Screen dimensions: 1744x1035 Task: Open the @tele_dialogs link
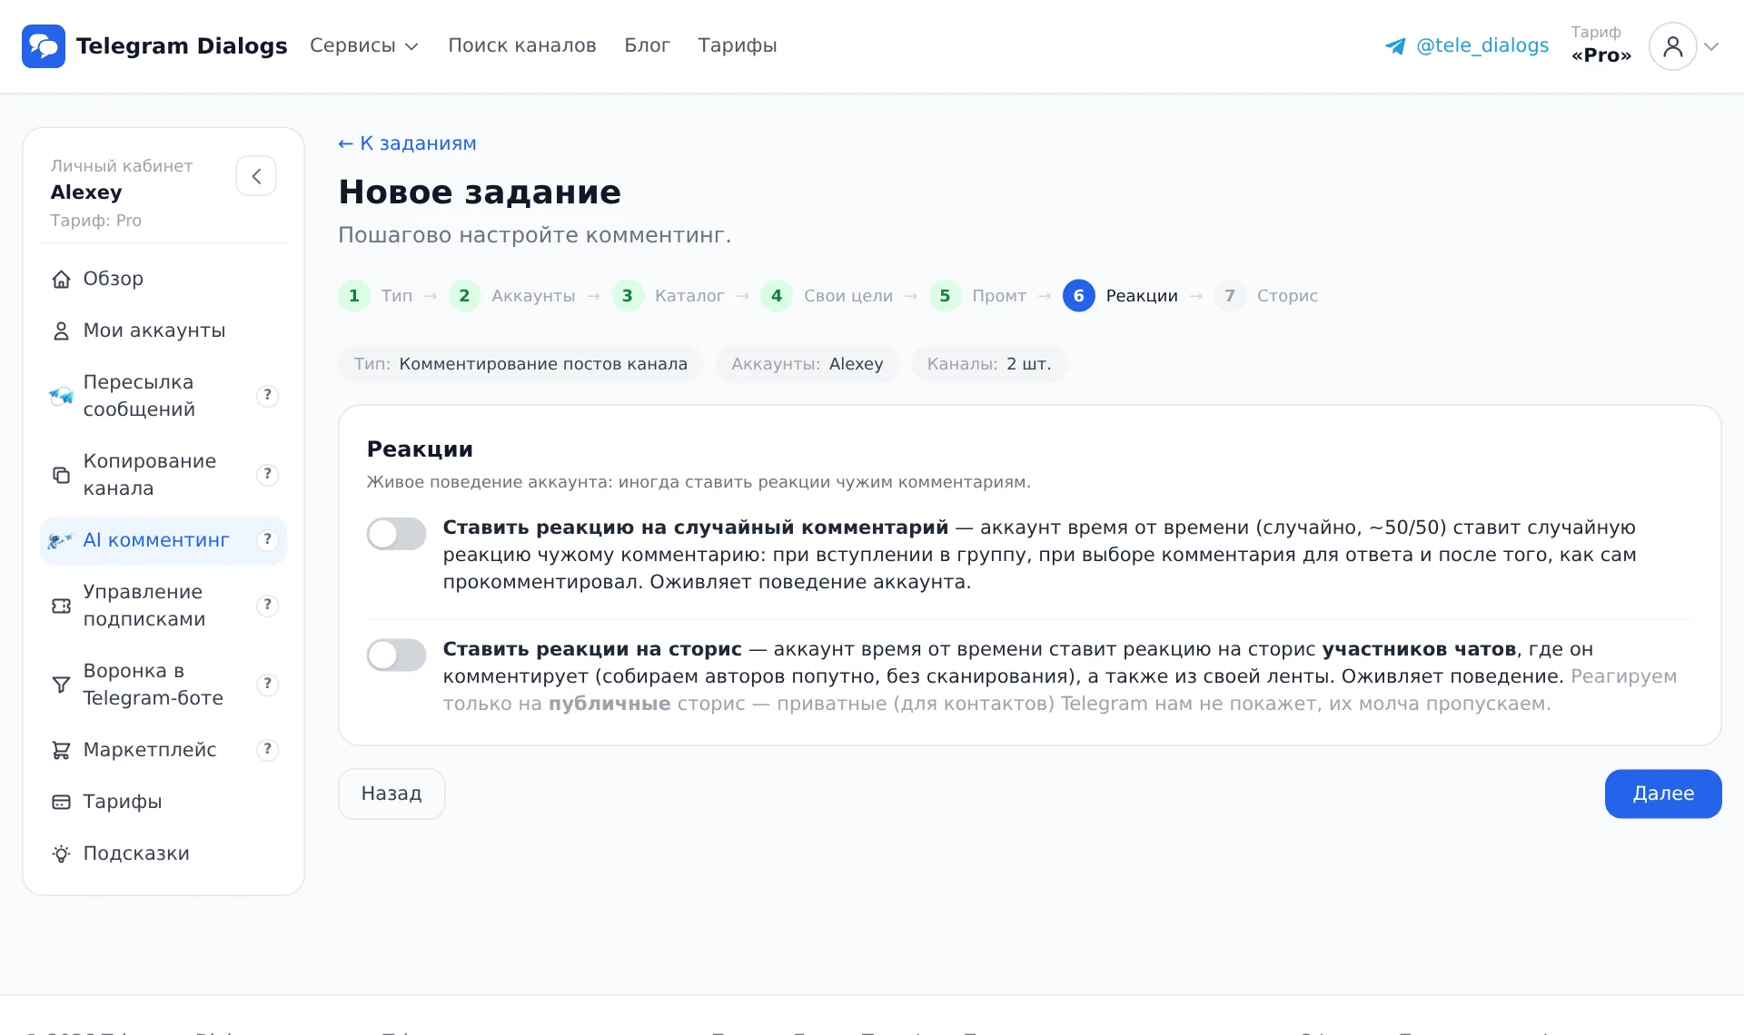click(x=1482, y=45)
